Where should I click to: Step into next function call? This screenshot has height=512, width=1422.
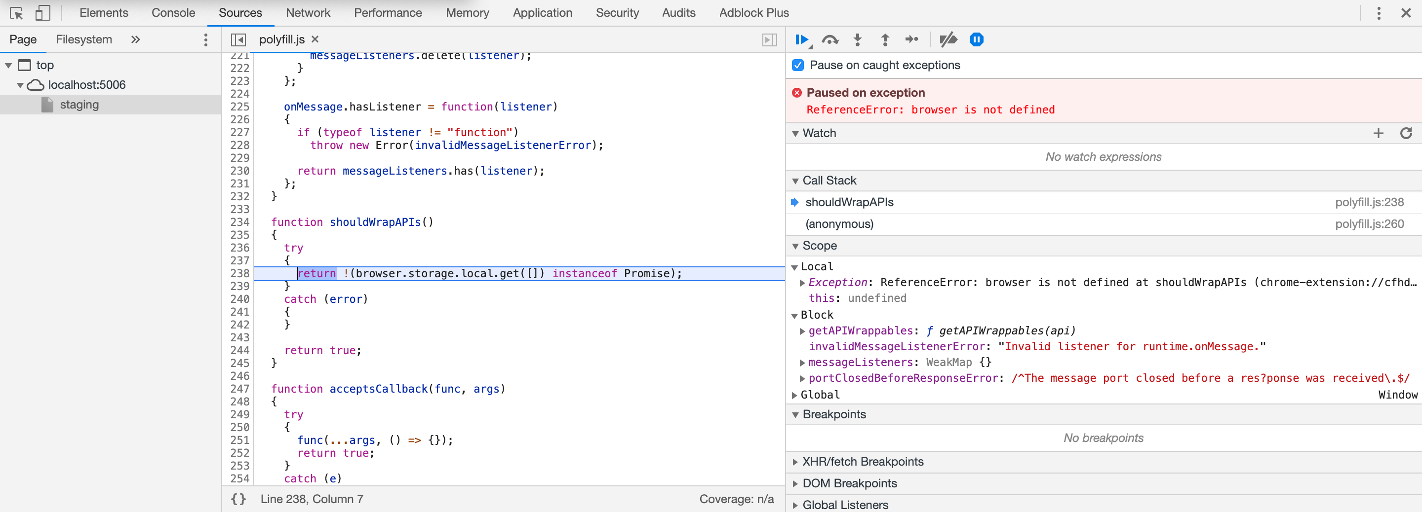coord(857,40)
